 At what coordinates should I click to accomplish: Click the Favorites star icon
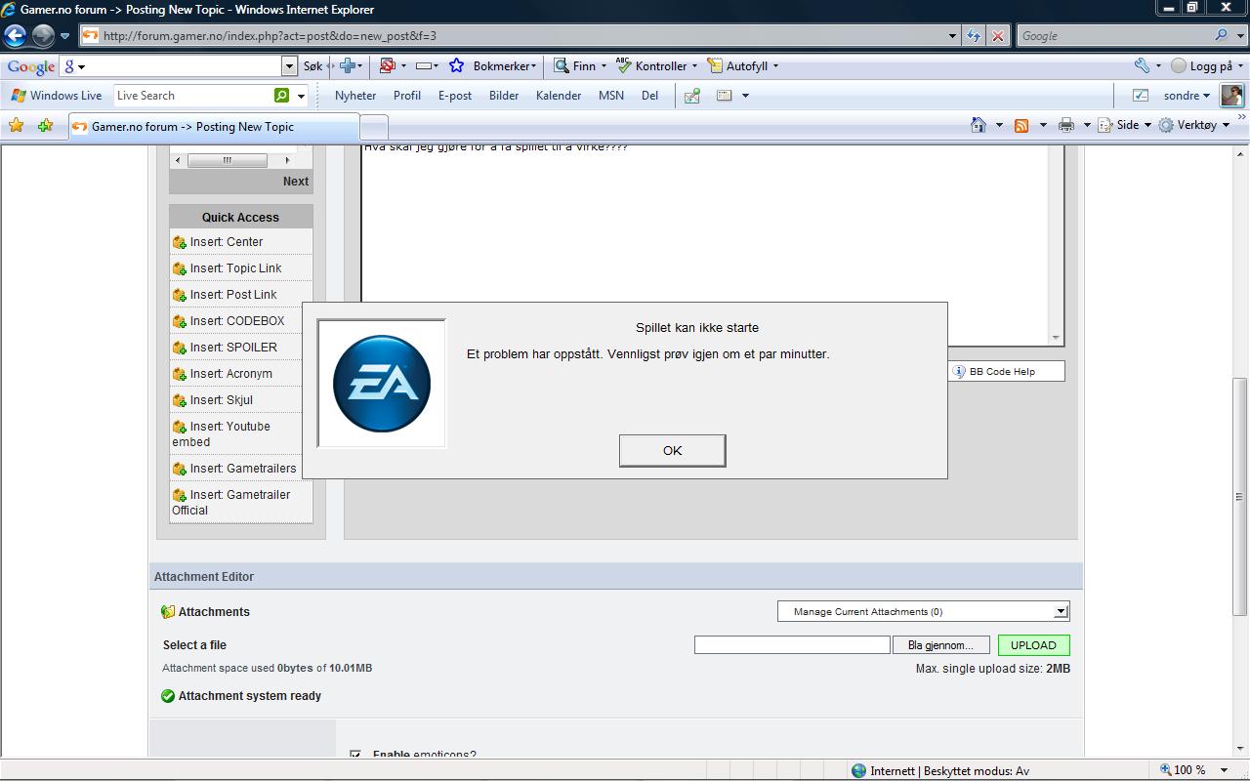[16, 125]
